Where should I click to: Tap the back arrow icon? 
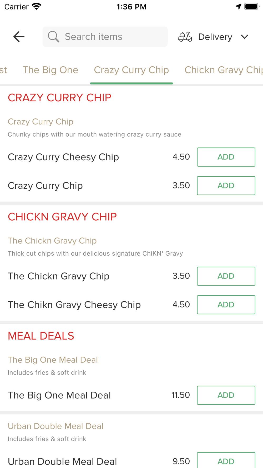tap(19, 37)
